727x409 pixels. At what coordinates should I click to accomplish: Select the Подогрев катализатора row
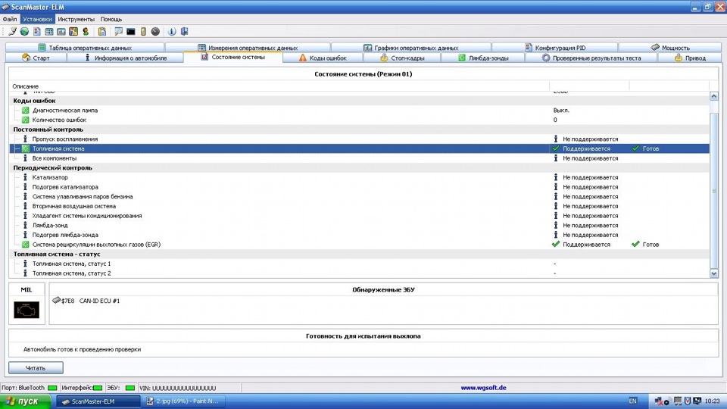(x=359, y=187)
